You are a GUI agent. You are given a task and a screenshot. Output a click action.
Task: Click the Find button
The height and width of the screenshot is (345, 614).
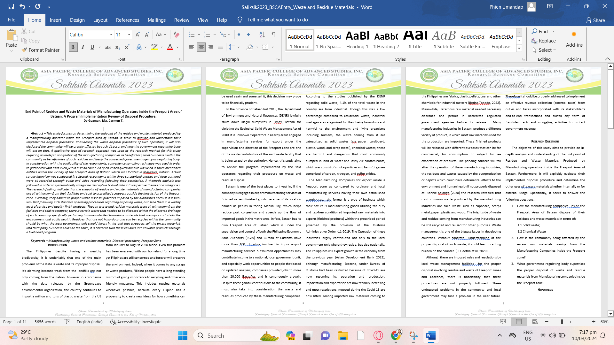coord(540,31)
